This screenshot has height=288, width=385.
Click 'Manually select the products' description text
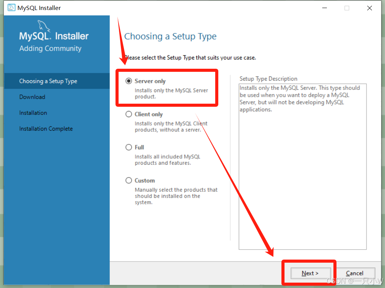click(176, 196)
